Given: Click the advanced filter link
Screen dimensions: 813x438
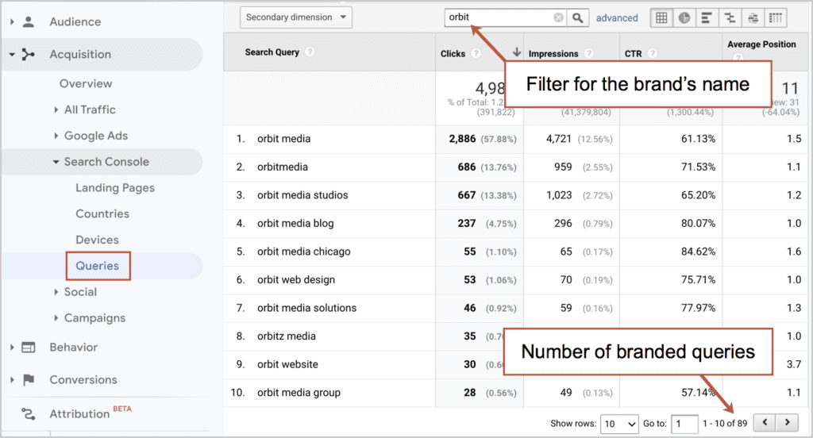Looking at the screenshot, I should pyautogui.click(x=616, y=17).
